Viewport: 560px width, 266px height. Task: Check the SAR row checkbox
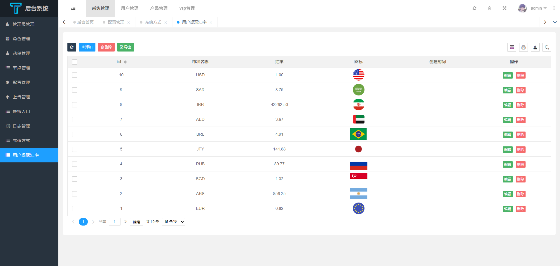click(75, 90)
